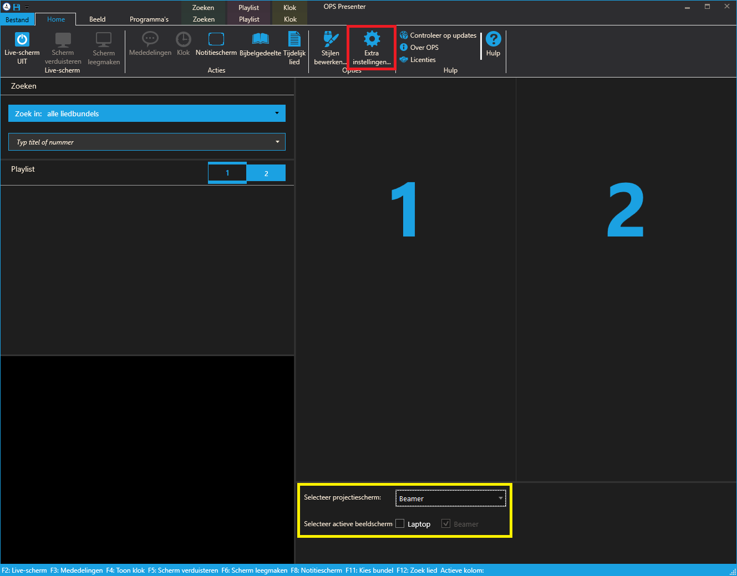Screen dimensions: 737x576
Task: Click the Hulp question mark icon
Action: (x=493, y=39)
